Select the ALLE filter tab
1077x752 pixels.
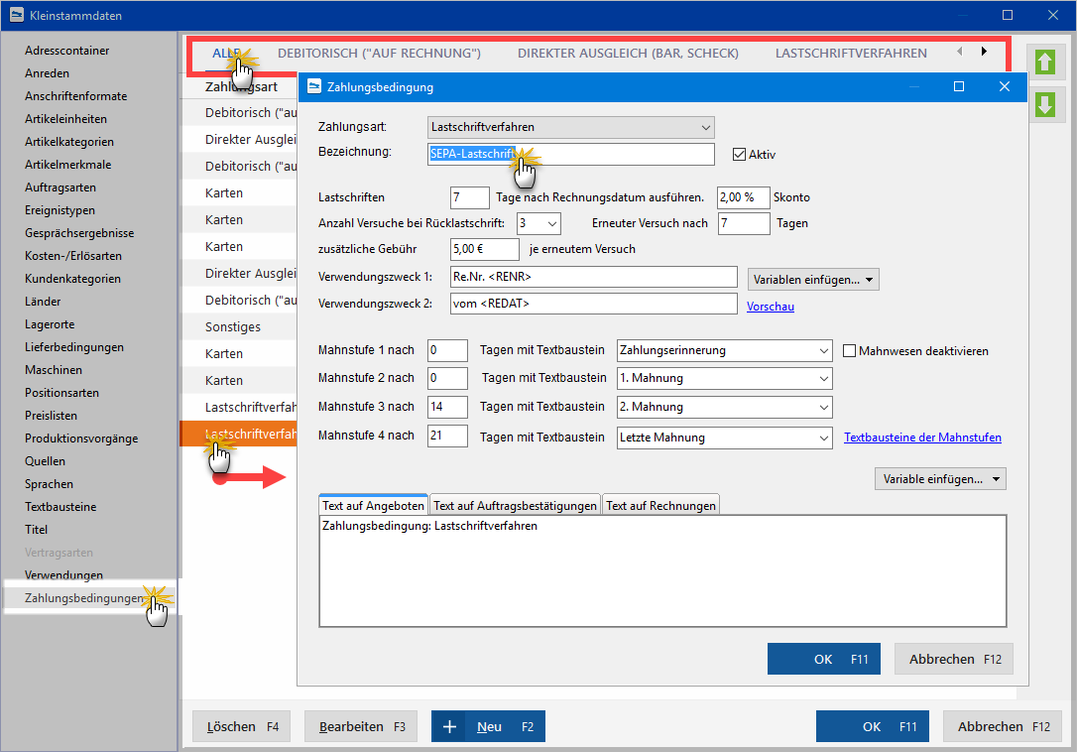coord(225,53)
